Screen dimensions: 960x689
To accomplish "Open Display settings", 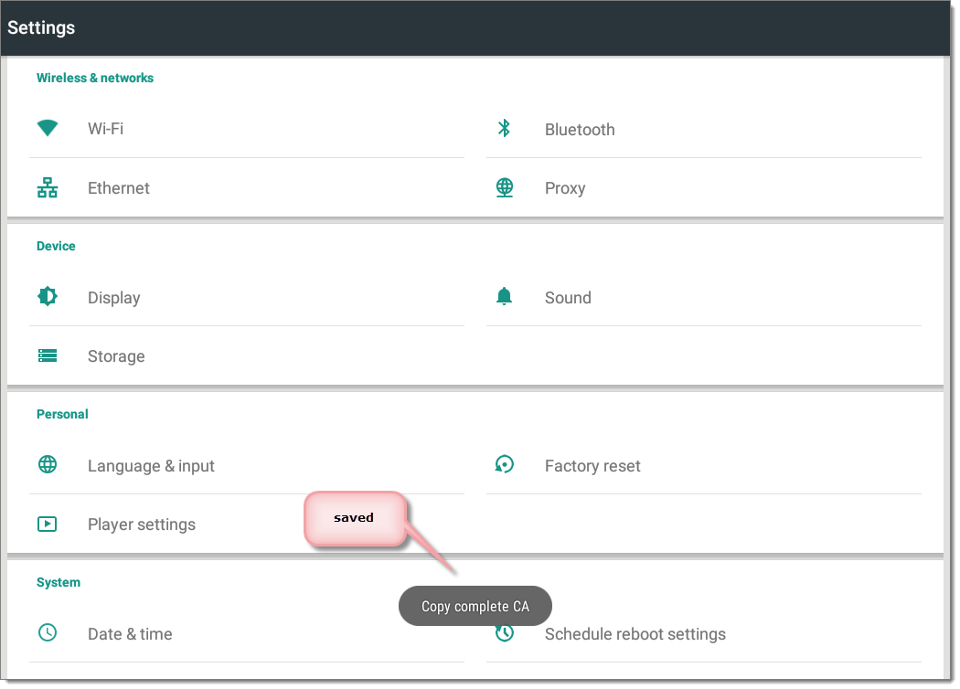I will point(247,297).
